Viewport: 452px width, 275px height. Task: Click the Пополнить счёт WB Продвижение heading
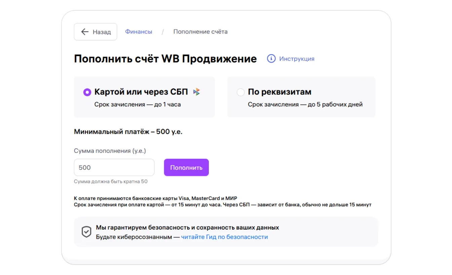coord(165,59)
